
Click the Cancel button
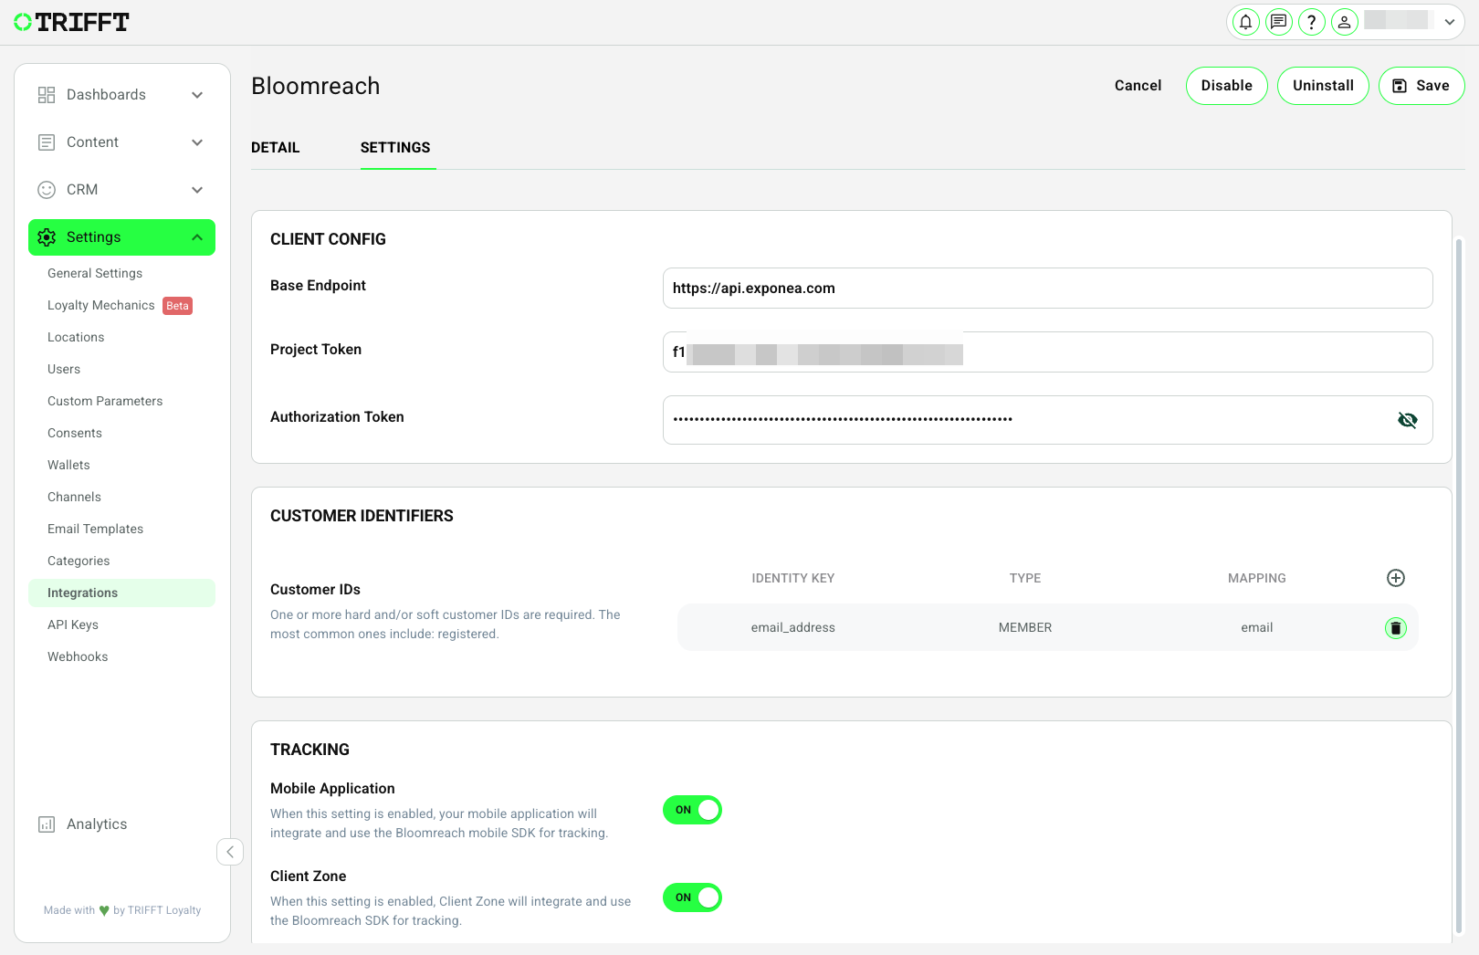pos(1138,86)
